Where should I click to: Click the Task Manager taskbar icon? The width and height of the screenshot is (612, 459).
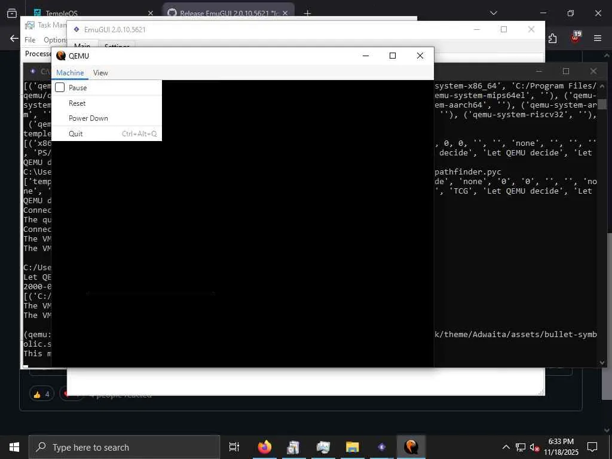323,447
